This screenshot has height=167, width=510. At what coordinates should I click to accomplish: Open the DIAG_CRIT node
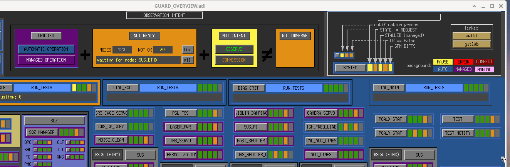[248, 88]
